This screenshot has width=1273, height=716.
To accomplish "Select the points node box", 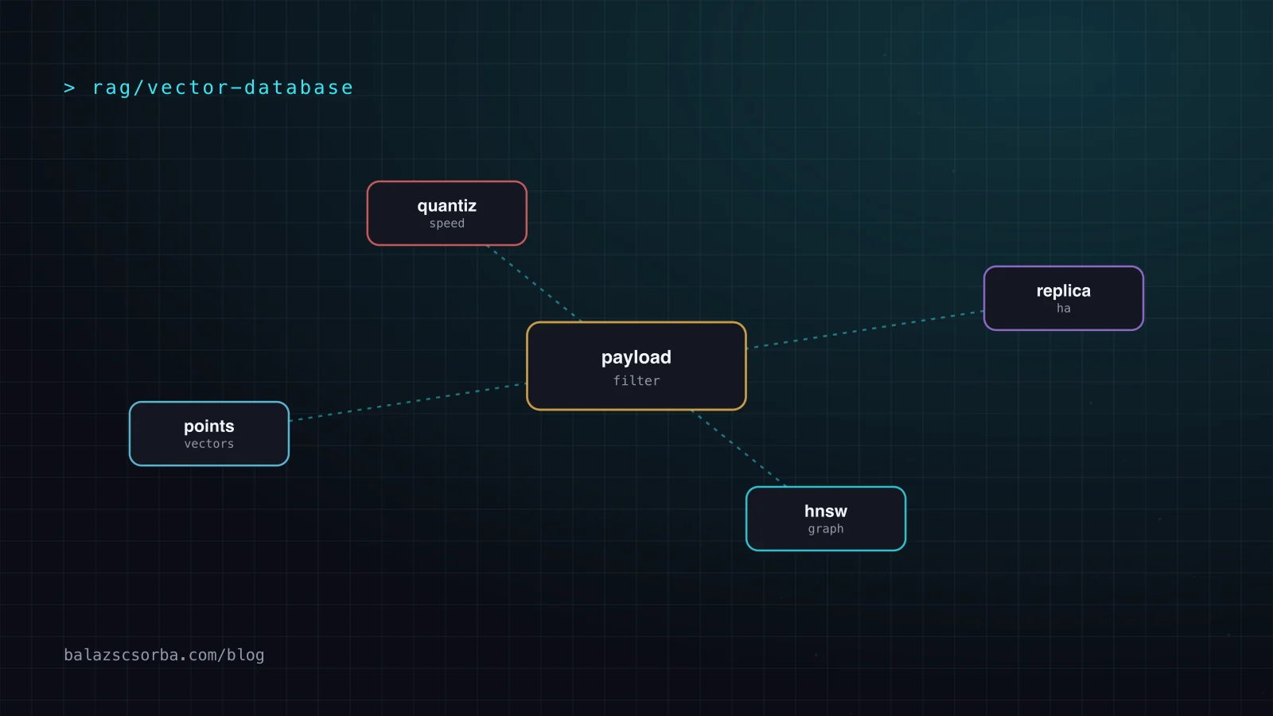I will tap(209, 434).
